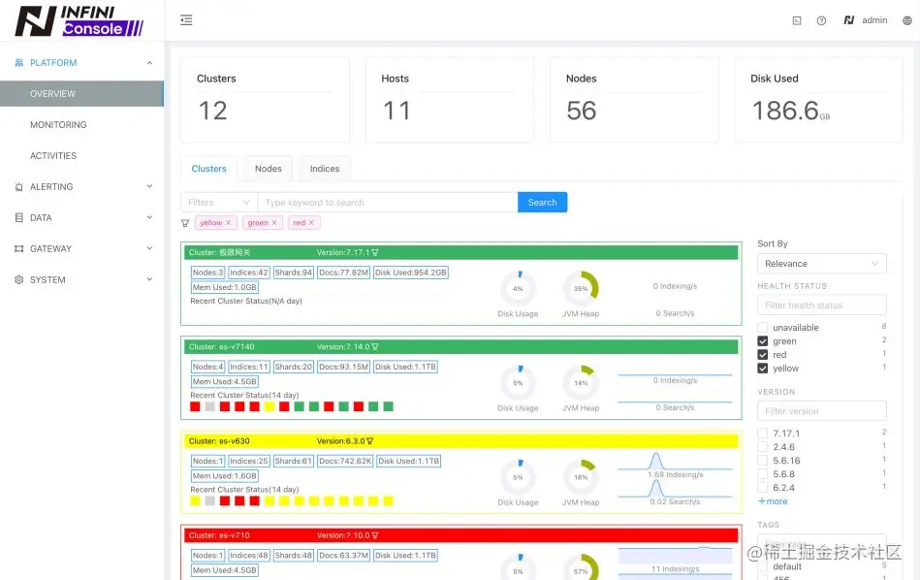
Task: Expand the SYSTEM menu chevron
Action: [149, 279]
